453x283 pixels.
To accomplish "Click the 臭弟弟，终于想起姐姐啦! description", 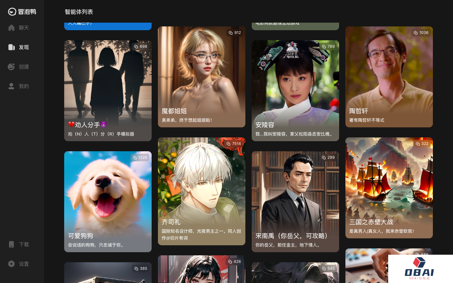I will 187,120.
